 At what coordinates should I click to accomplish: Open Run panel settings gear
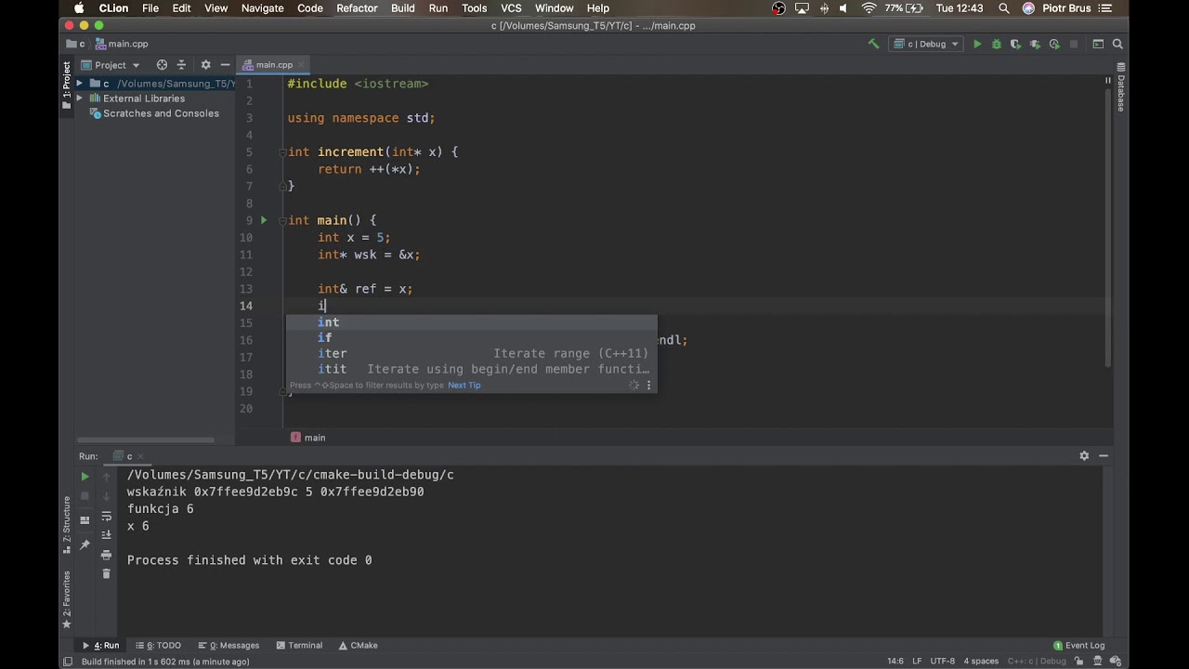click(x=1084, y=455)
